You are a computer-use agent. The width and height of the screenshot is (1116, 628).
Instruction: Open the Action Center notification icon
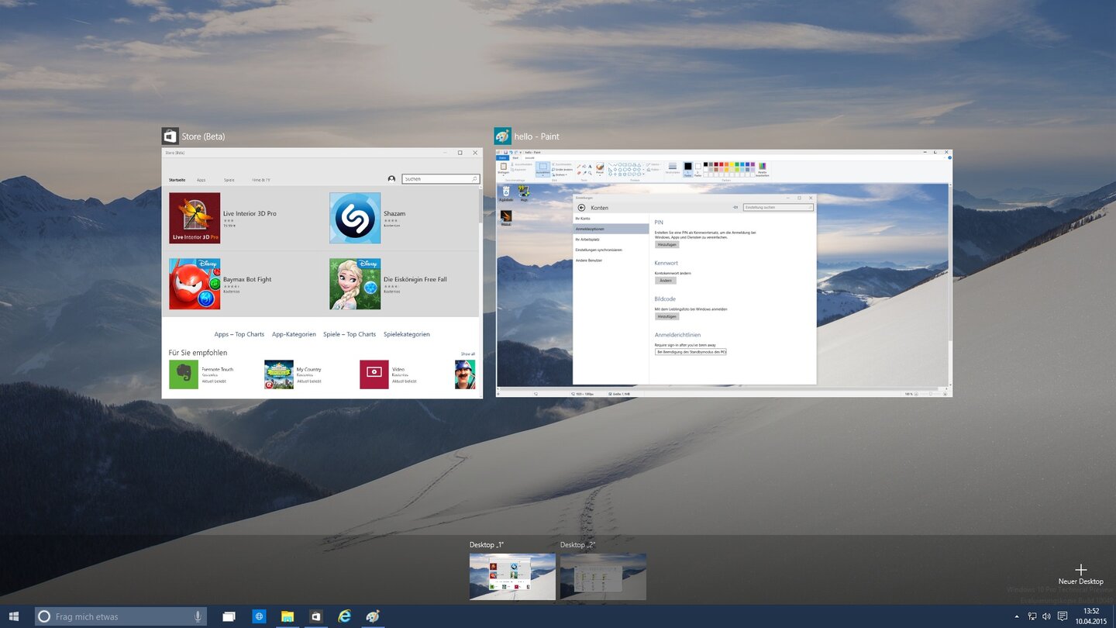point(1063,616)
